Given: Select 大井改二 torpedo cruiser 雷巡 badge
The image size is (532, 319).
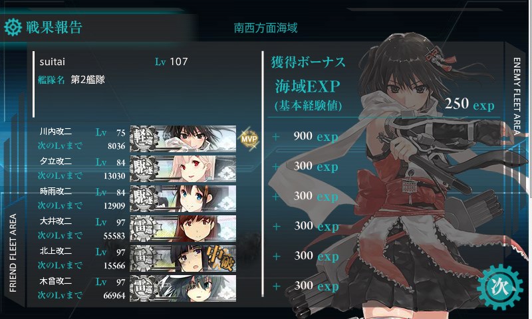Looking at the screenshot, I should pos(144,228).
